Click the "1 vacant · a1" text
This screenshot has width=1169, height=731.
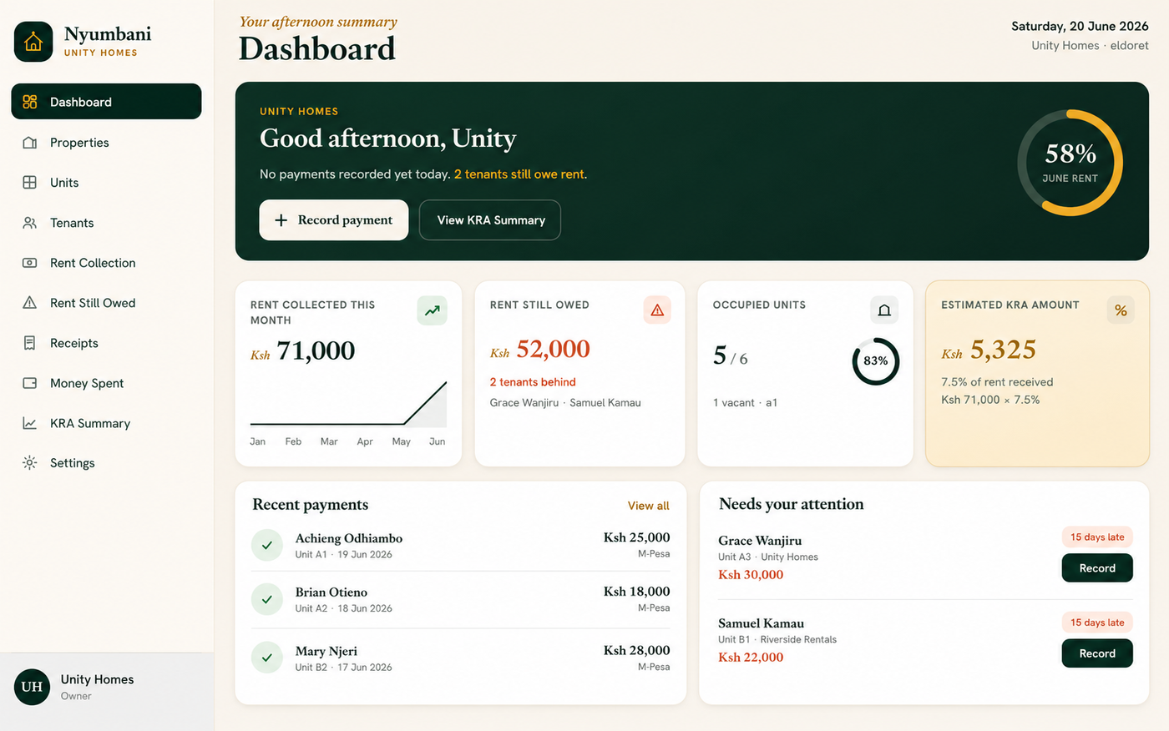[745, 402]
